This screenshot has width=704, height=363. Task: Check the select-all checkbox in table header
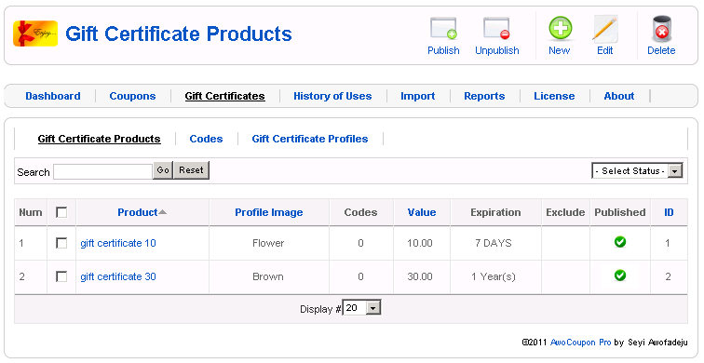(x=61, y=212)
